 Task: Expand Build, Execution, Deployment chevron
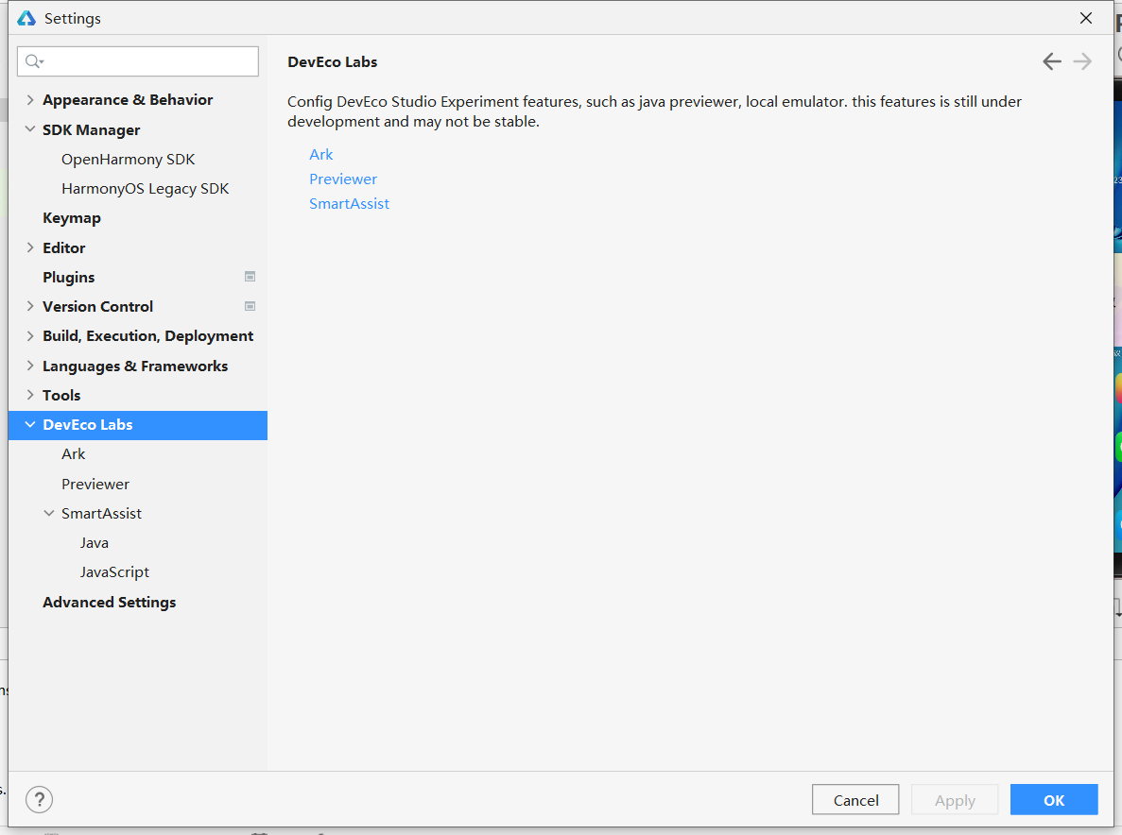30,336
